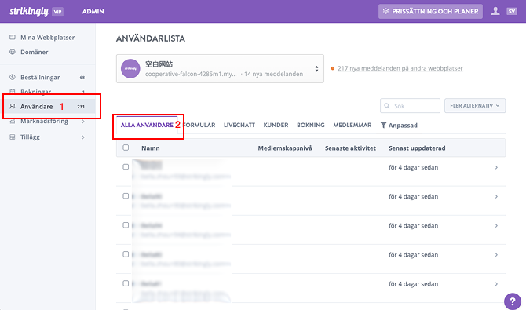Click the filter funnel icon by Anpassad
The height and width of the screenshot is (310, 526).
coord(383,125)
